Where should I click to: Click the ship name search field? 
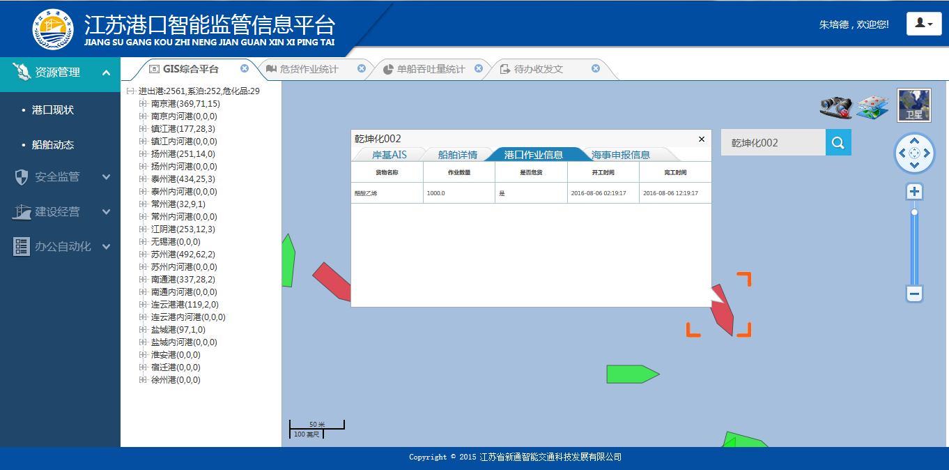coord(773,143)
